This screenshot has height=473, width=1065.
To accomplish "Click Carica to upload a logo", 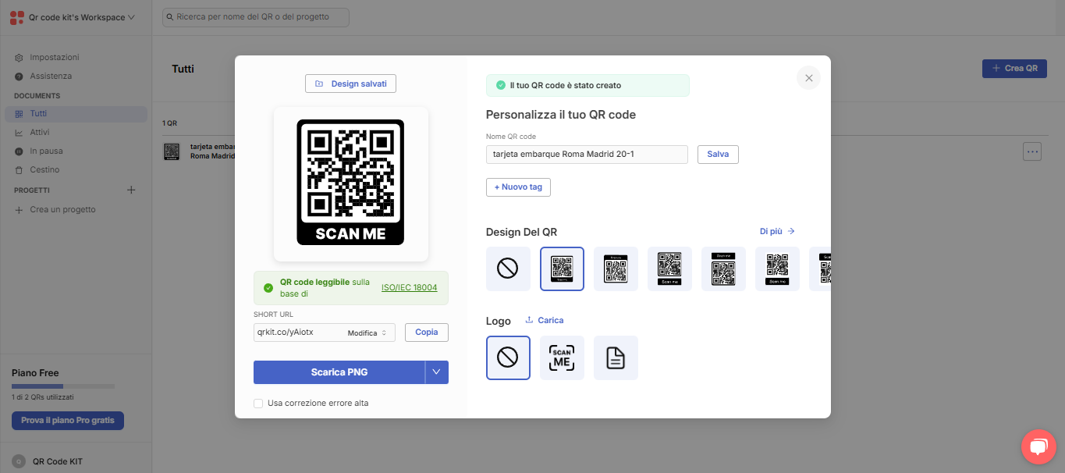I will (x=545, y=321).
